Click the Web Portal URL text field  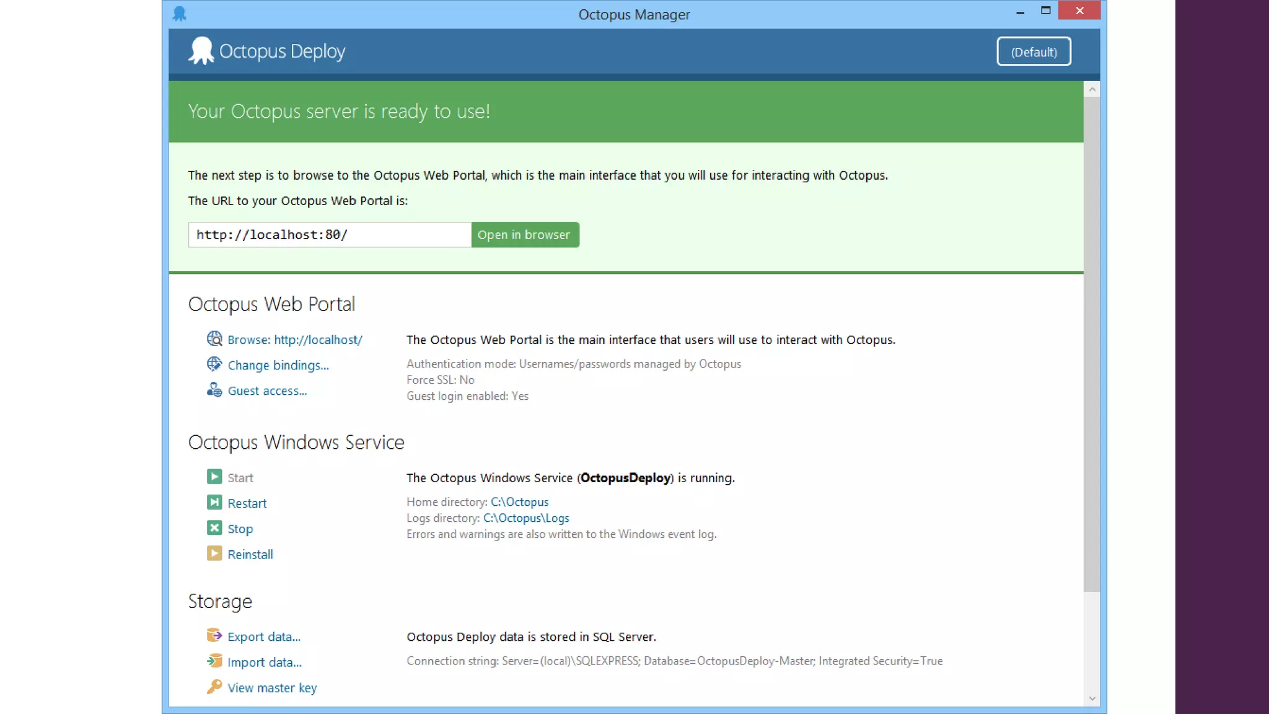click(x=329, y=235)
